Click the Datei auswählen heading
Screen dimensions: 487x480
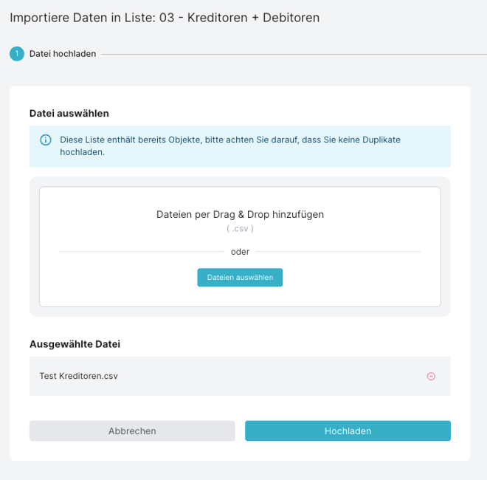coord(69,113)
